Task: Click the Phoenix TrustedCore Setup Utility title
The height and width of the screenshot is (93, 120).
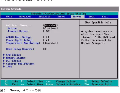Action: (x=58, y=14)
